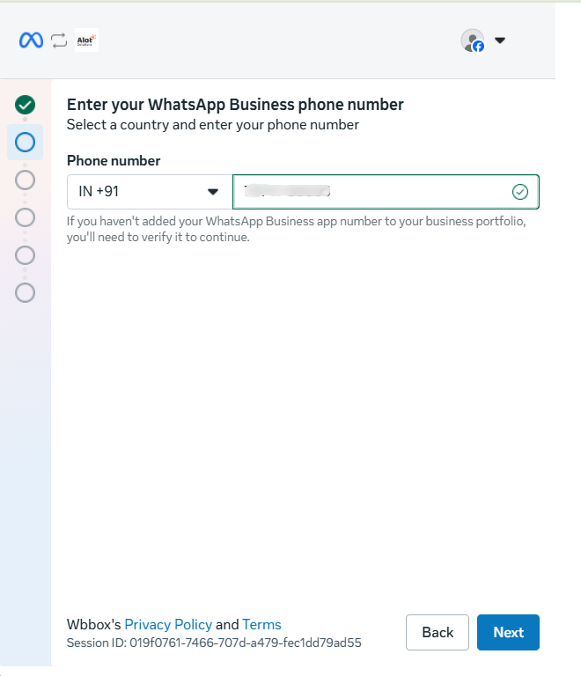Click the Session ID text
581x676 pixels.
tap(214, 643)
